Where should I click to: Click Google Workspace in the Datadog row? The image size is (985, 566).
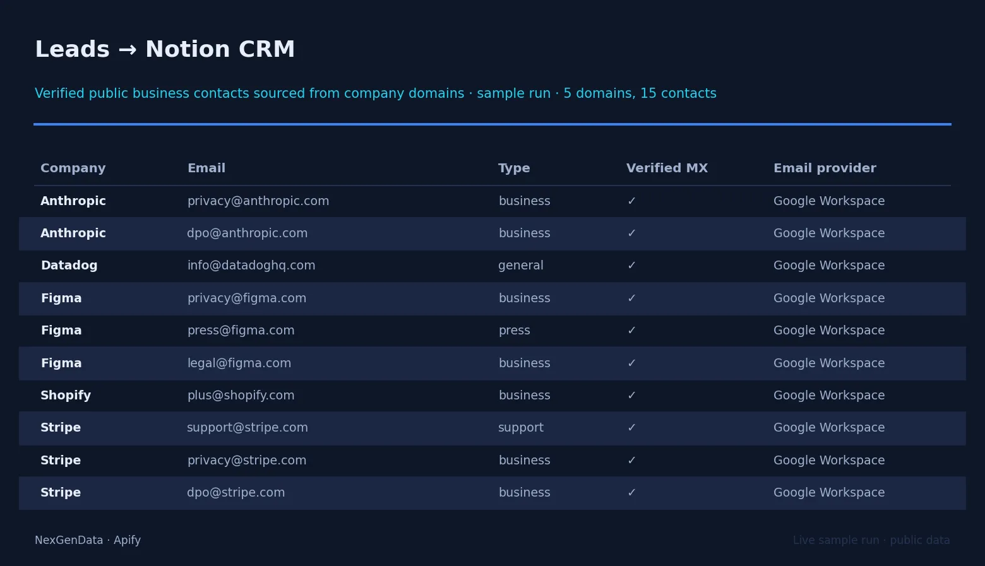pos(829,266)
